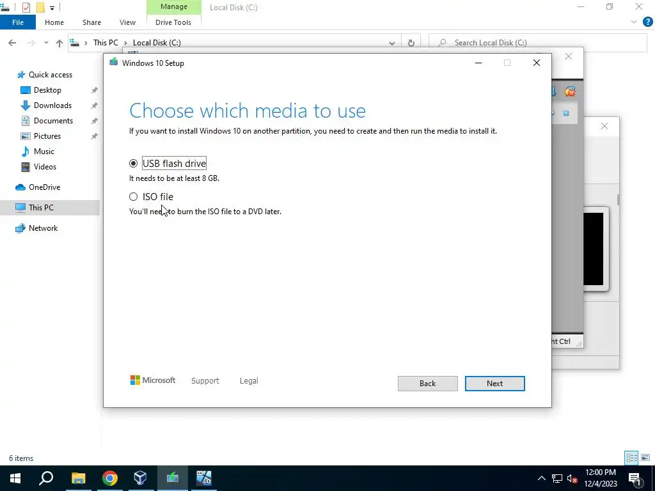
Task: Open the notification action center
Action: point(635,479)
